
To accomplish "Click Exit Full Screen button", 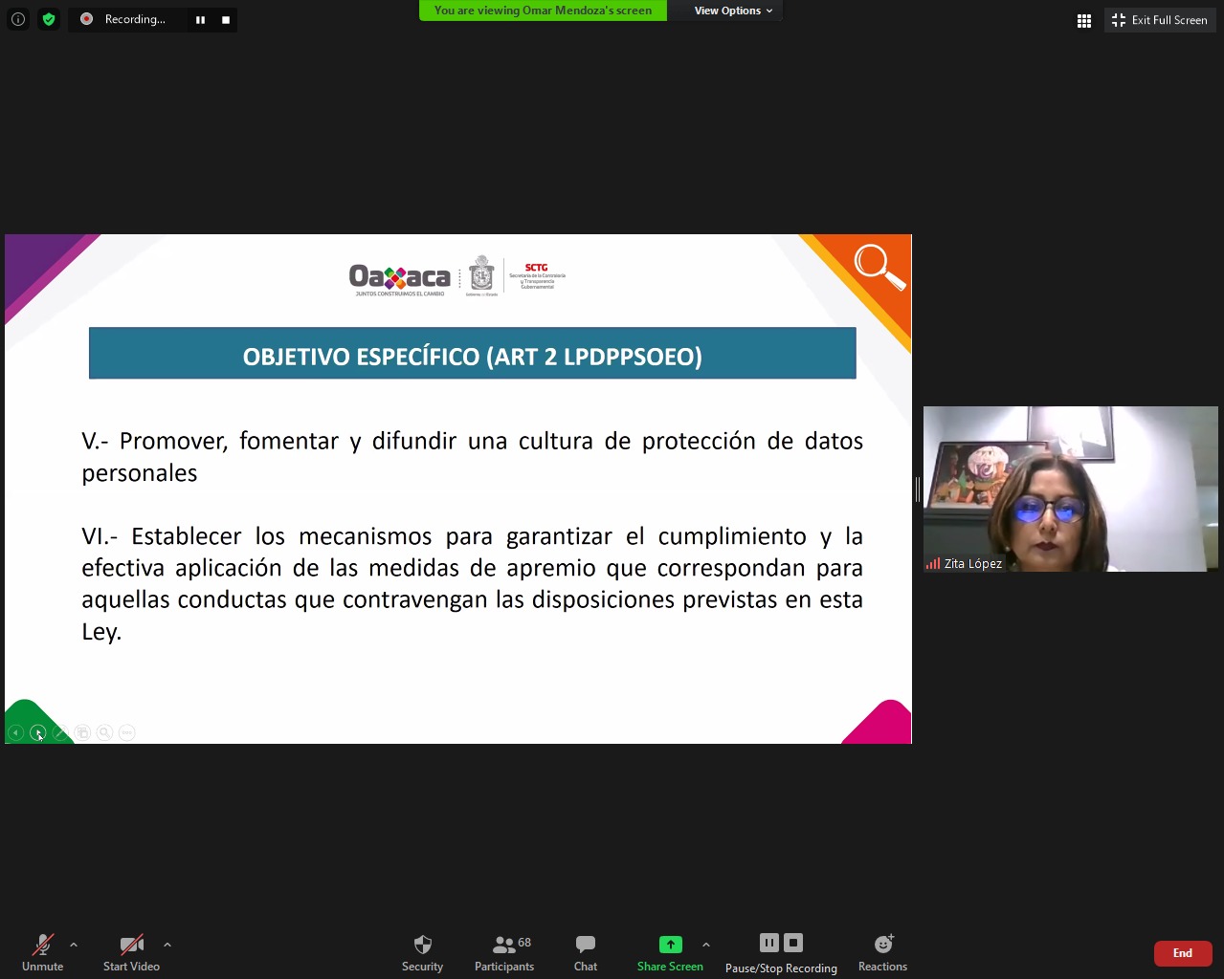I will tap(1160, 20).
